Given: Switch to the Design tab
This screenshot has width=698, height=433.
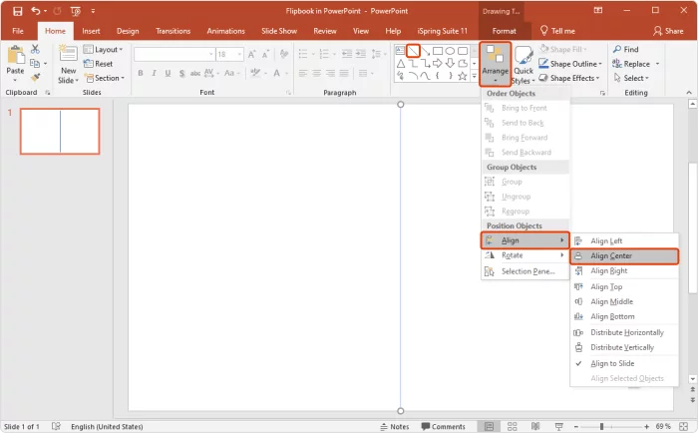Looking at the screenshot, I should click(x=128, y=31).
